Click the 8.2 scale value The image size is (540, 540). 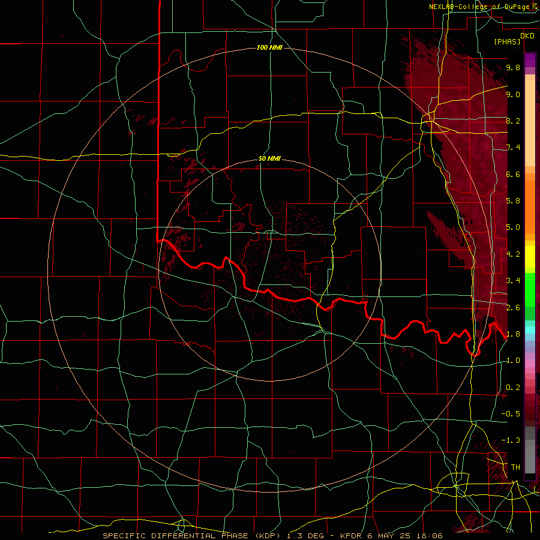coord(513,121)
